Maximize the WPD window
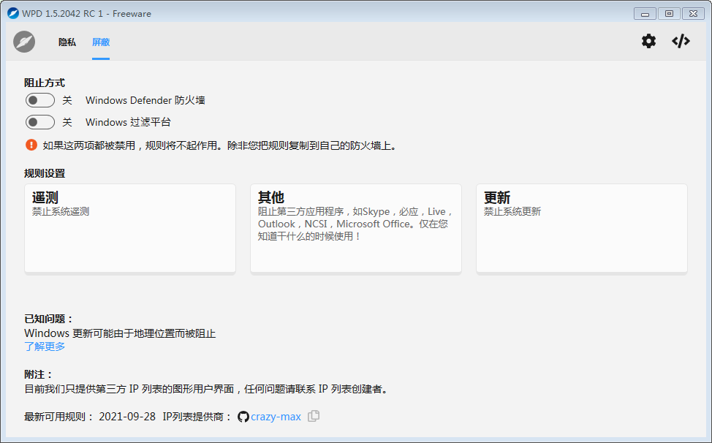Screen dimensions: 712x443 (669, 14)
